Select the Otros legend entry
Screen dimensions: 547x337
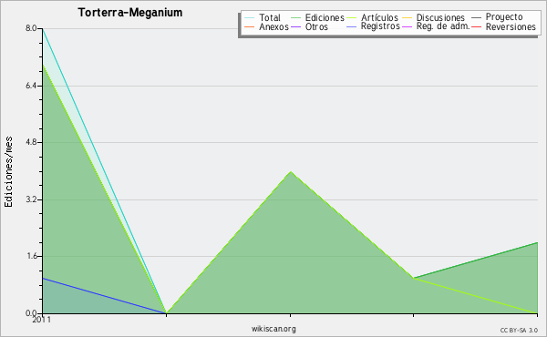click(309, 26)
